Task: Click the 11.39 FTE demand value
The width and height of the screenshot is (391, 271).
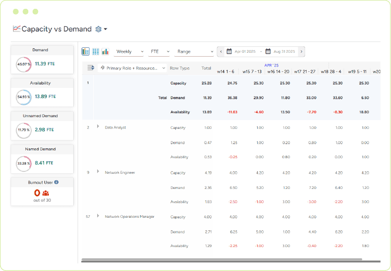Action: [x=44, y=64]
